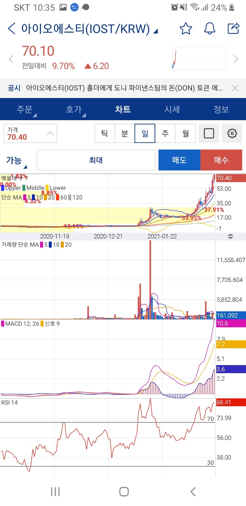The width and height of the screenshot is (246, 506).
Task: Tap the red 매수 buy button
Action: point(221,160)
